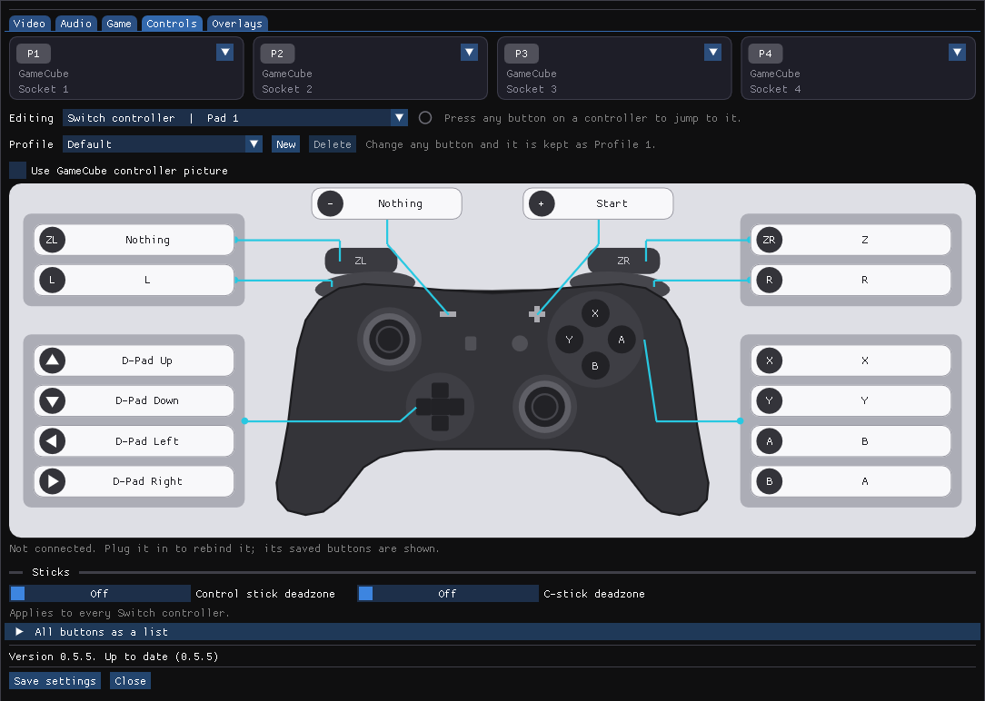Rebind the D-Pad Down mapping field
This screenshot has width=985, height=701.
tap(134, 401)
